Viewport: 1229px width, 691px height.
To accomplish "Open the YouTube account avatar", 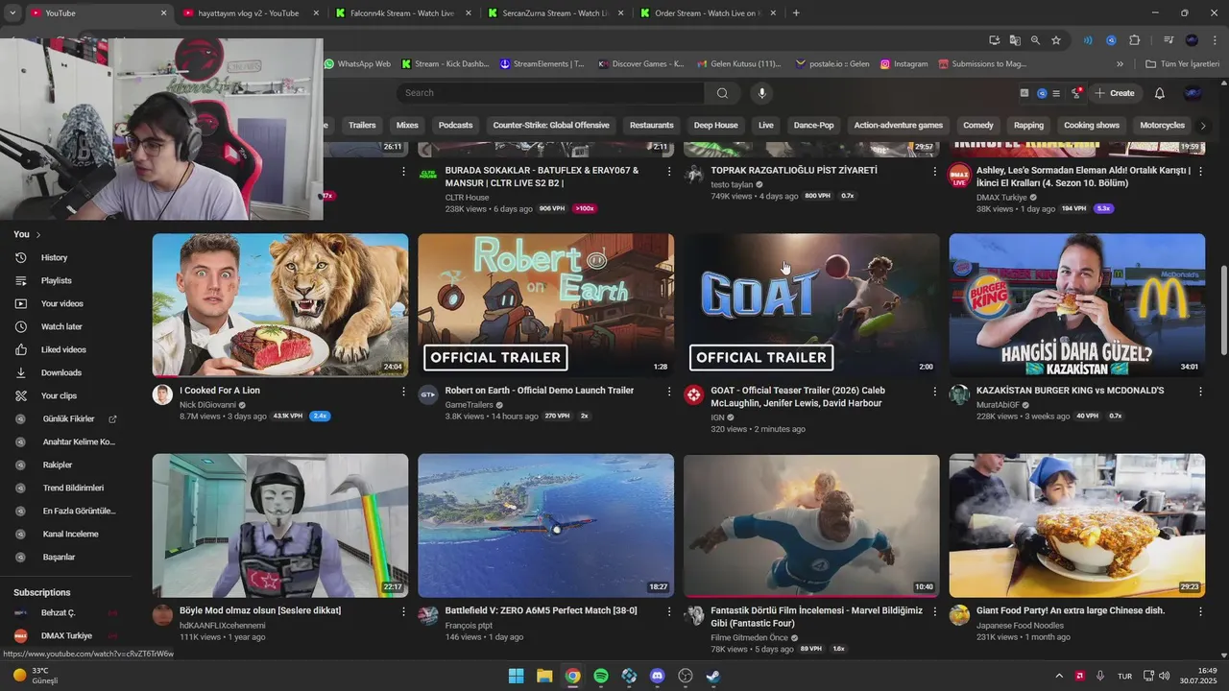I will point(1193,93).
